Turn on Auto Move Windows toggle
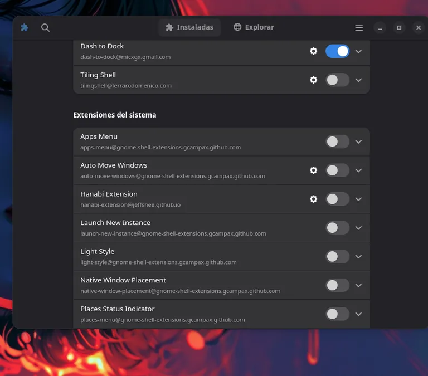Screen dimensions: 428x376 click(337, 170)
